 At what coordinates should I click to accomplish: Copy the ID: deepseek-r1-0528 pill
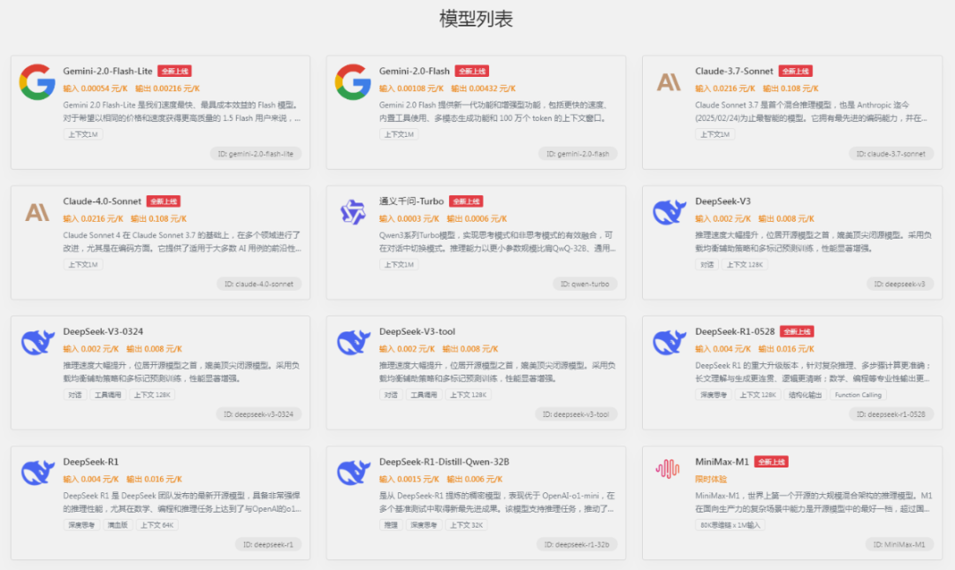coord(891,414)
